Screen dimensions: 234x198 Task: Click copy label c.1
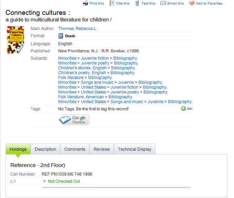click(13, 181)
